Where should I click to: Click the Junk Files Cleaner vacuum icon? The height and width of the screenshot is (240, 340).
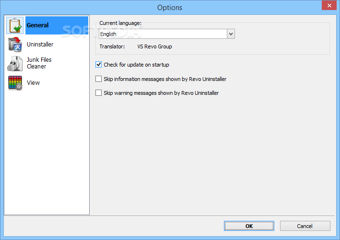(15, 63)
